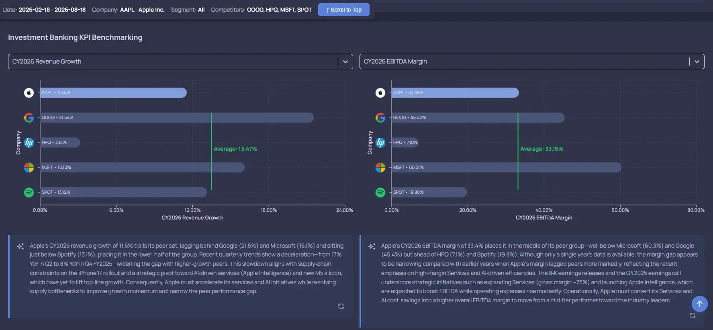Click the competitors list GOOG, HPQ, MSFT, SPOT

(279, 10)
